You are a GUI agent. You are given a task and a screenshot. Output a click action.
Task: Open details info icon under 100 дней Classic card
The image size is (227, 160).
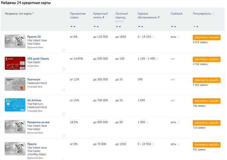64,69
